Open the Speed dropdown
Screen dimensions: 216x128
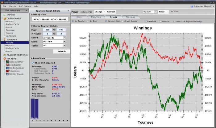[64, 38]
